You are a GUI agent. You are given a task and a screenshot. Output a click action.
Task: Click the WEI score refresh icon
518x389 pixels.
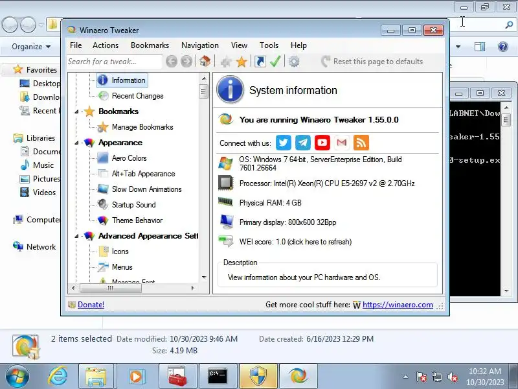point(226,241)
